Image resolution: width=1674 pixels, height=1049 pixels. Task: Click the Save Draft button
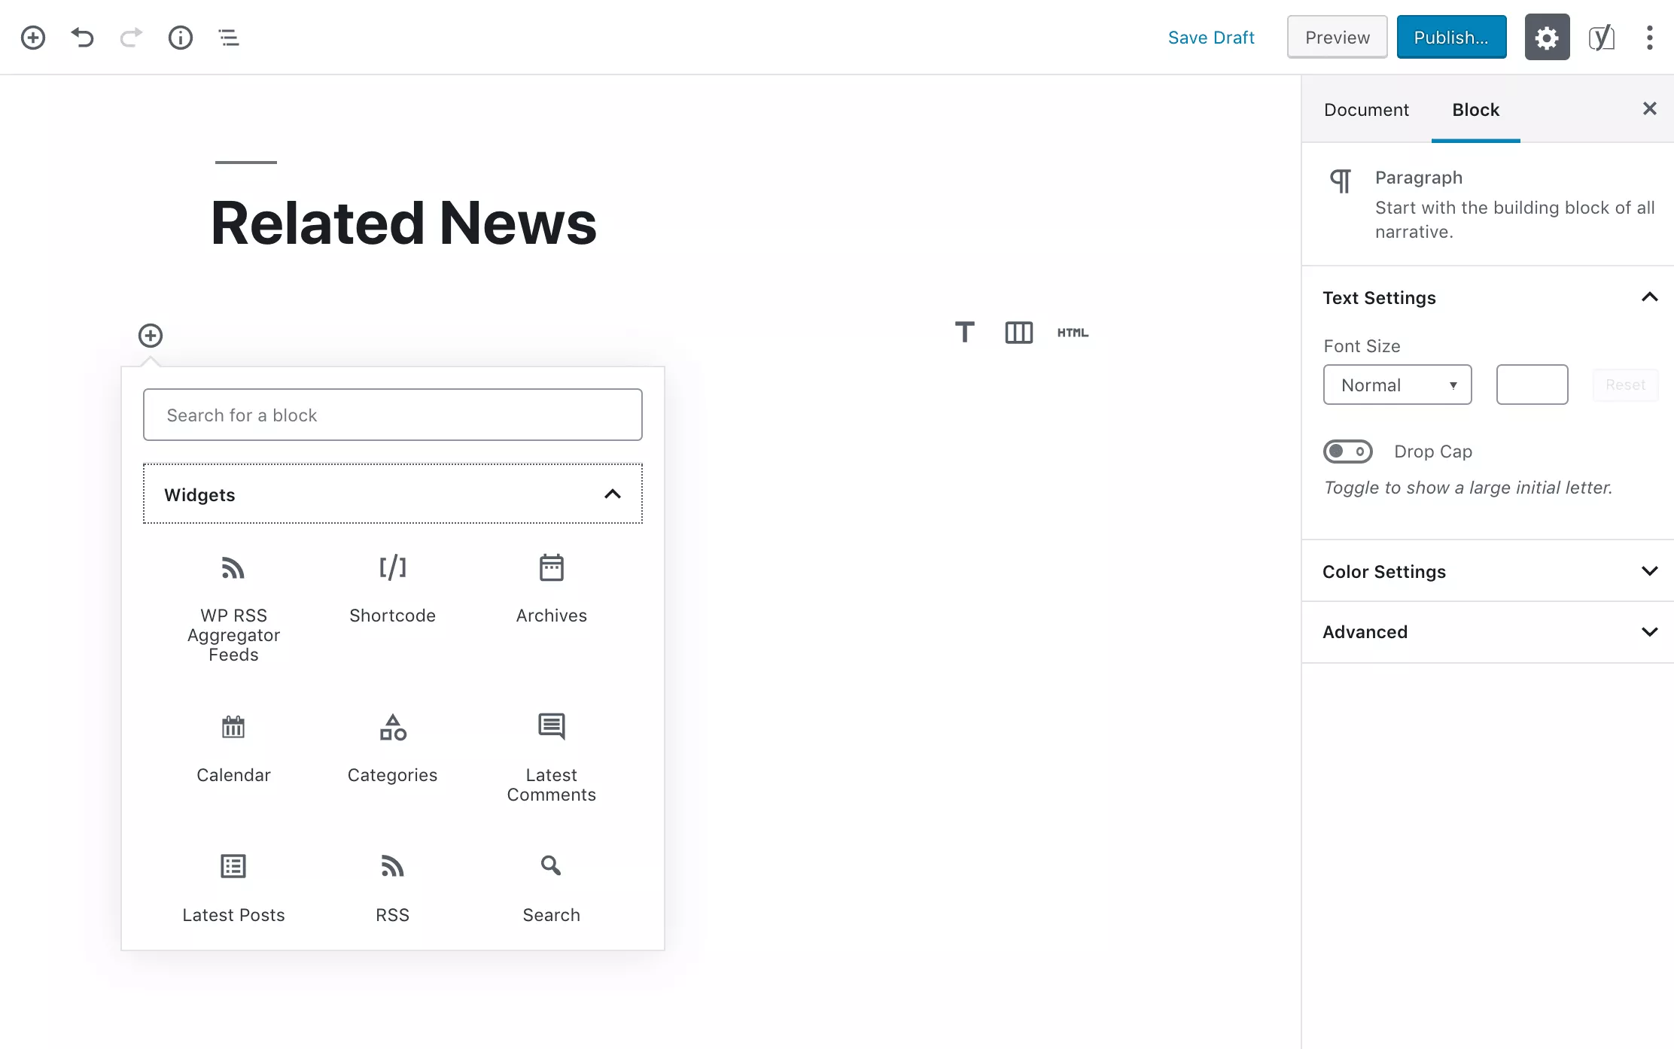click(1211, 36)
